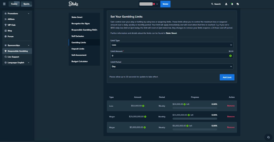The width and height of the screenshot is (274, 142).
Task: Click the Language globe icon
Action: [x=6, y=63]
